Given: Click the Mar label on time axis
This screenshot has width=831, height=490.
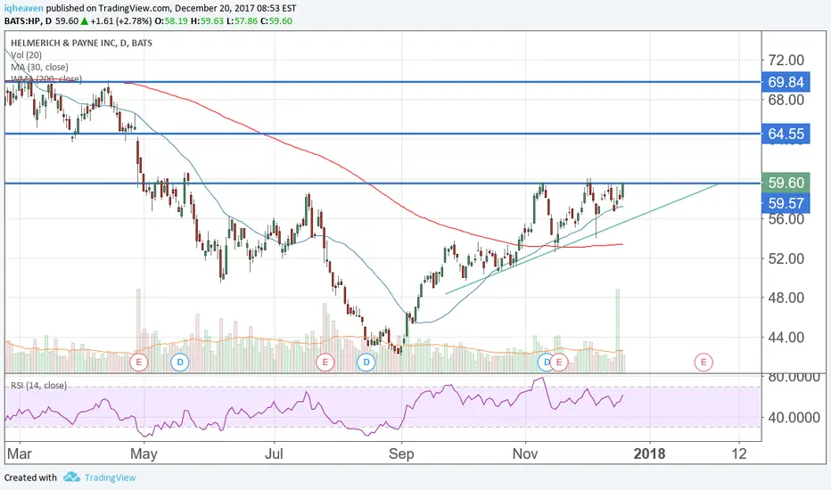Looking at the screenshot, I should [19, 454].
